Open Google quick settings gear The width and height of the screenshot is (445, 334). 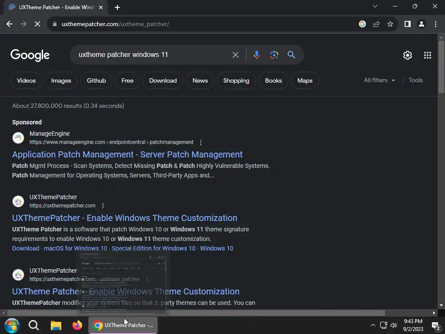[408, 55]
